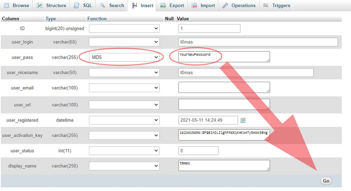The height and width of the screenshot is (191, 351).
Task: Open the function dropdown for user_status
Action: pos(124,151)
